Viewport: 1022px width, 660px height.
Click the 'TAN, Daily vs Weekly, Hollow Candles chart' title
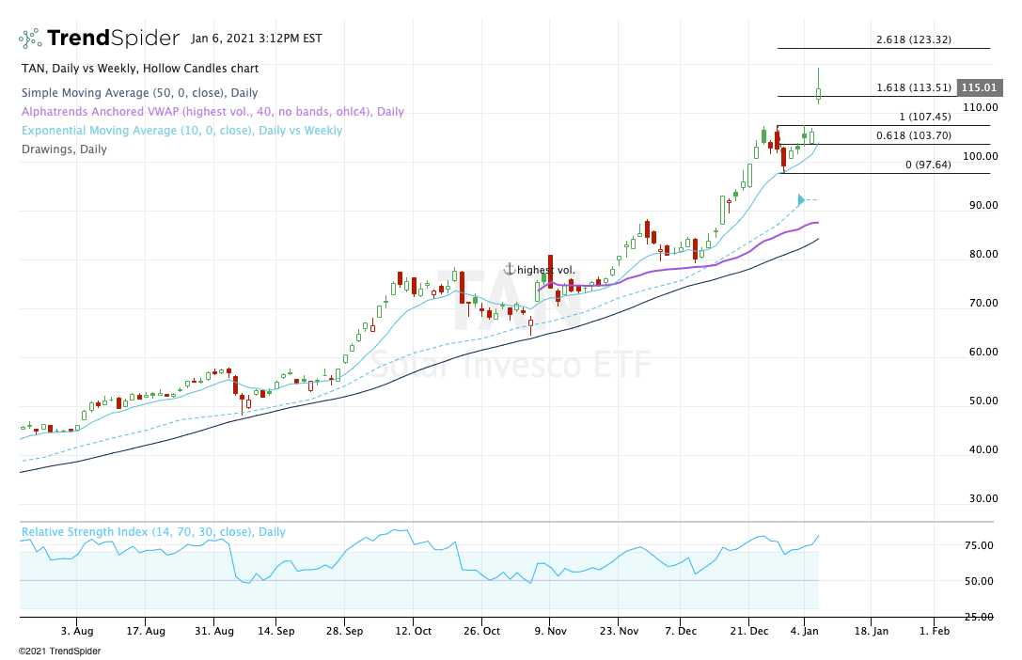140,69
